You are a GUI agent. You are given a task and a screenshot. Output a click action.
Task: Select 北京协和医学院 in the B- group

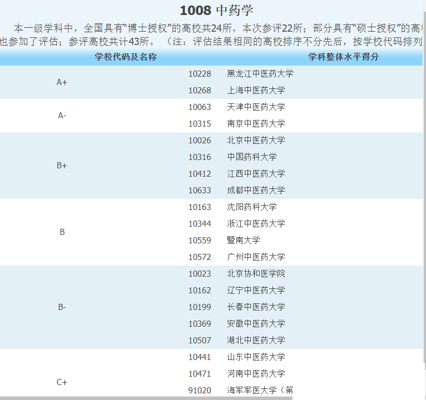point(256,274)
